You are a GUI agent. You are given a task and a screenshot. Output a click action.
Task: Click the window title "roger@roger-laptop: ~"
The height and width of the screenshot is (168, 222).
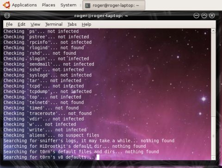[x=101, y=16]
